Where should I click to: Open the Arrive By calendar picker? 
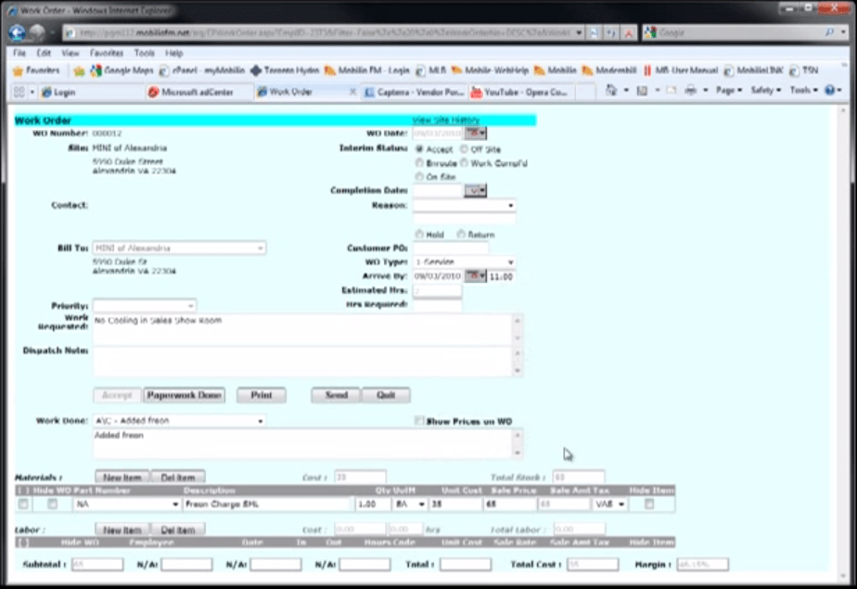[x=475, y=276]
